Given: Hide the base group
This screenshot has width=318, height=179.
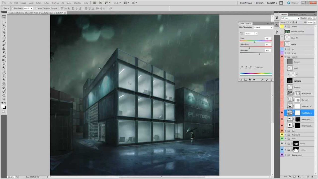Looking at the screenshot, I should pyautogui.click(x=282, y=138).
